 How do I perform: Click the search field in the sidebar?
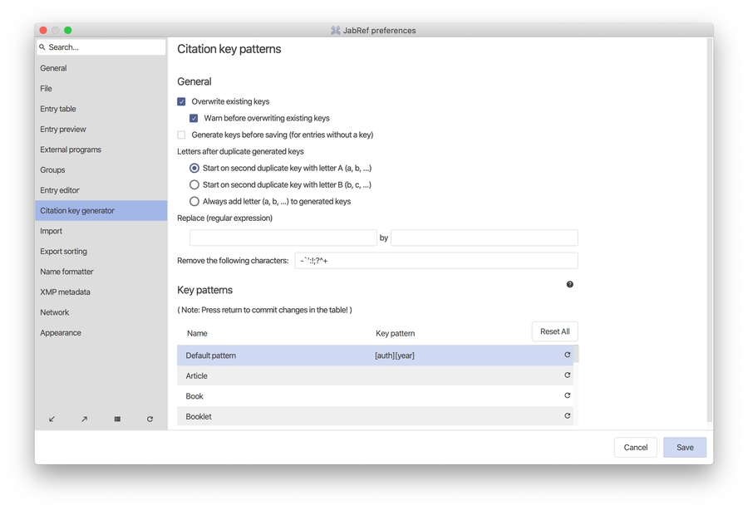pyautogui.click(x=100, y=47)
